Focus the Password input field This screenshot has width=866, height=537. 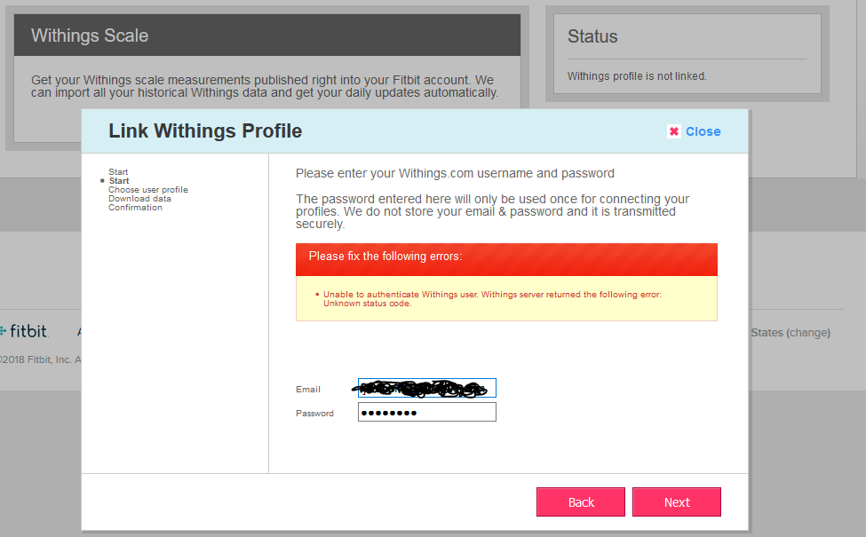coord(426,412)
